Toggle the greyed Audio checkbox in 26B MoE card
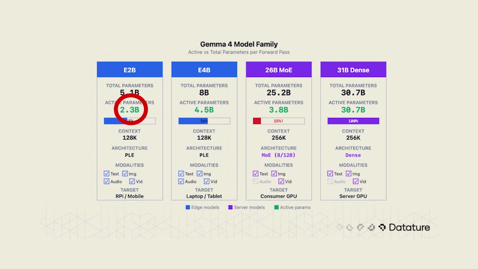478x269 pixels. (x=255, y=182)
